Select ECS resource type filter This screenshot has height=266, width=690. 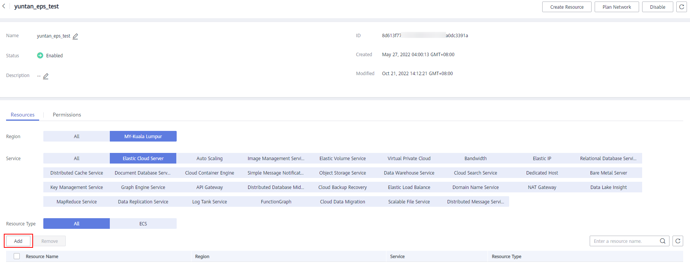(143, 224)
